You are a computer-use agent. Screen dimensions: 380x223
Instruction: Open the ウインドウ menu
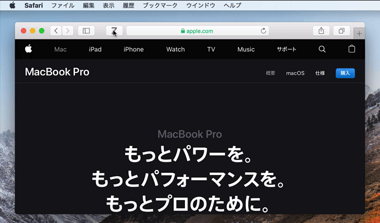click(x=201, y=6)
